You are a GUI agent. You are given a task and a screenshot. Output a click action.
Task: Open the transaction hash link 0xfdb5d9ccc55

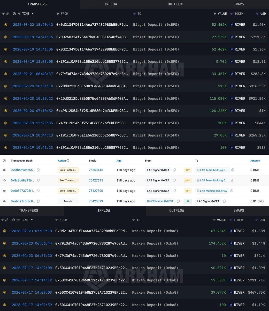(x=23, y=170)
